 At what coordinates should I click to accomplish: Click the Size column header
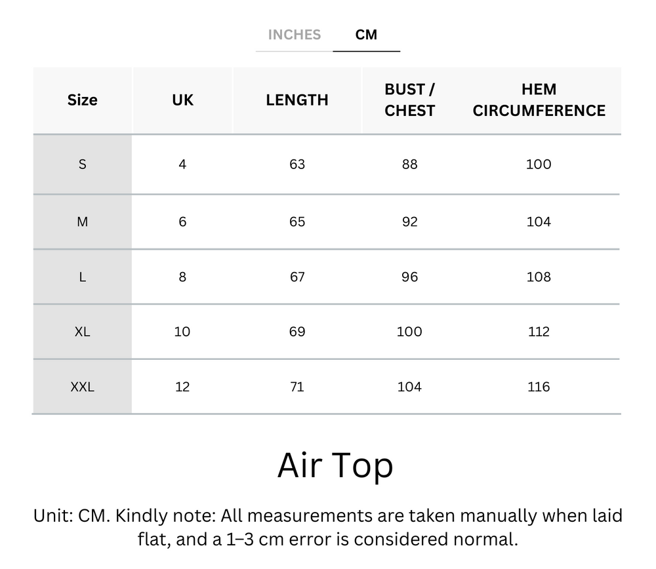pos(83,100)
